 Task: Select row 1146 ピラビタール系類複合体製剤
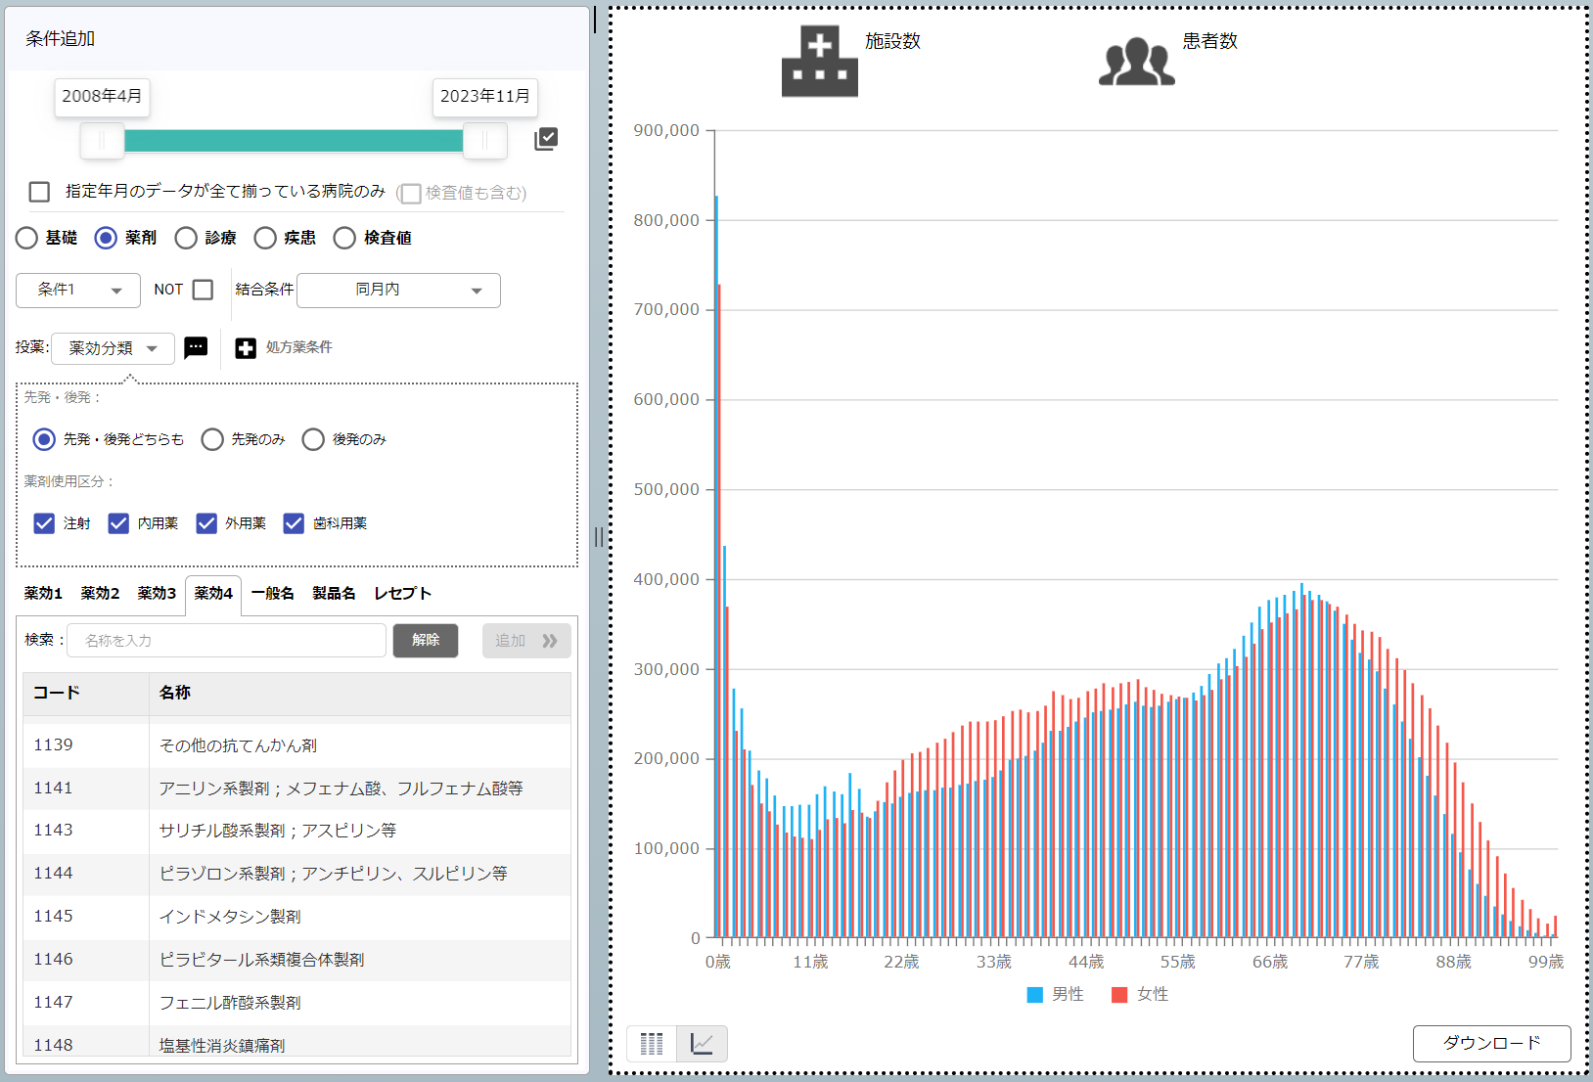click(x=297, y=961)
